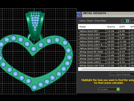Click the Library: Classic - (Fast)-Metal label
Image resolution: width=134 pixels, height=101 pixels.
tap(93, 21)
